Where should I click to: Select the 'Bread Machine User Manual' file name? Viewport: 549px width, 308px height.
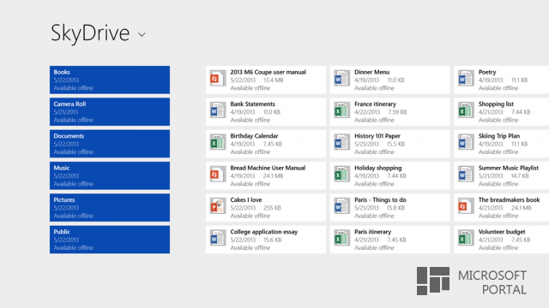268,168
